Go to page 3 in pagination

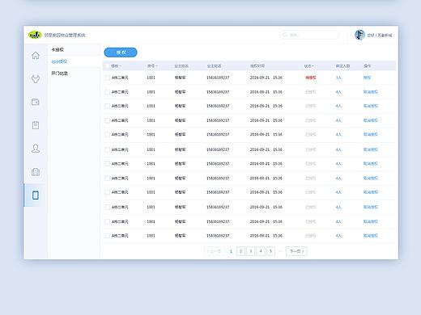(251, 251)
